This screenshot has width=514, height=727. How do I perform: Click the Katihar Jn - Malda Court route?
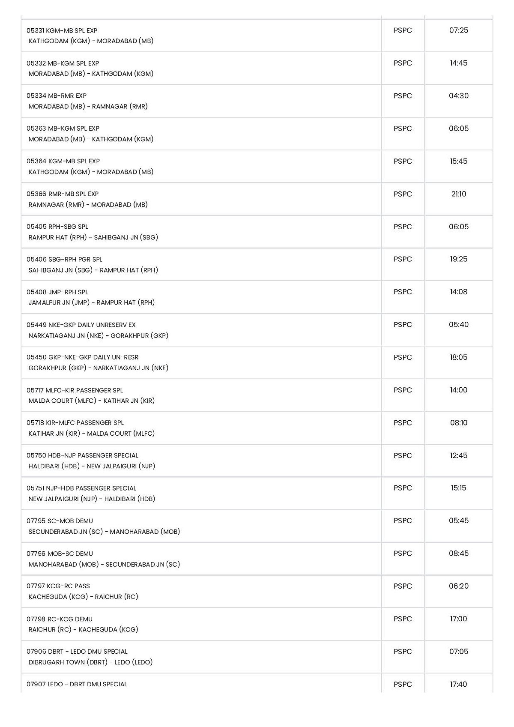click(92, 434)
